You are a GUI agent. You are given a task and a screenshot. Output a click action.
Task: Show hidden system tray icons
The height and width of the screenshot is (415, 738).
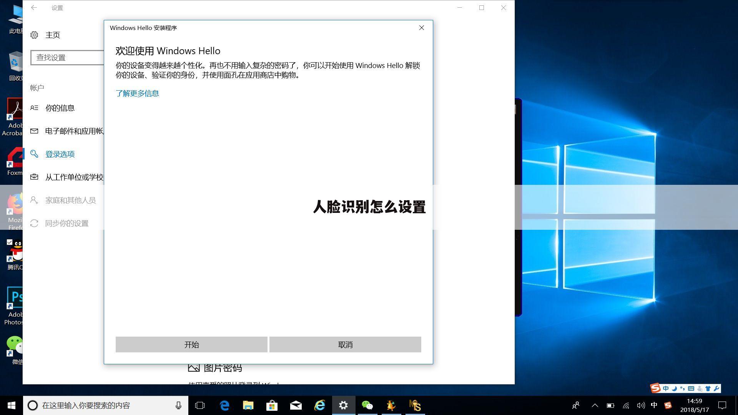595,405
